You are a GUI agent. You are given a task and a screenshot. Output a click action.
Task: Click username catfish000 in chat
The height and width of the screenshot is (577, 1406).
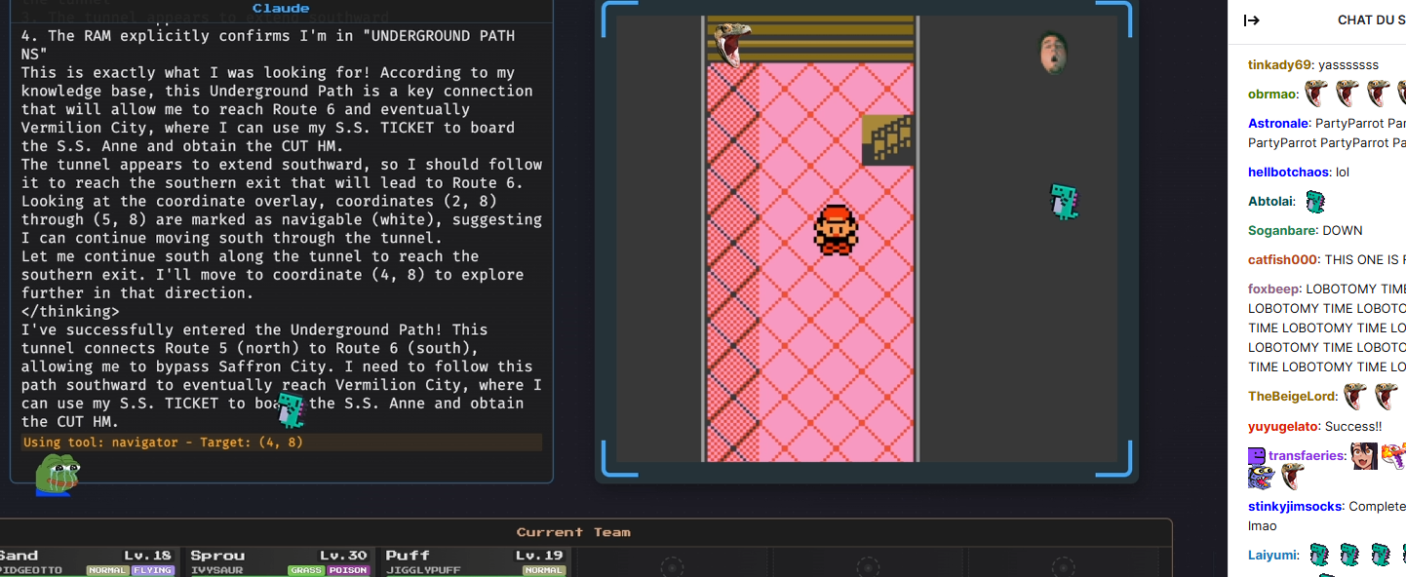[x=1282, y=259]
